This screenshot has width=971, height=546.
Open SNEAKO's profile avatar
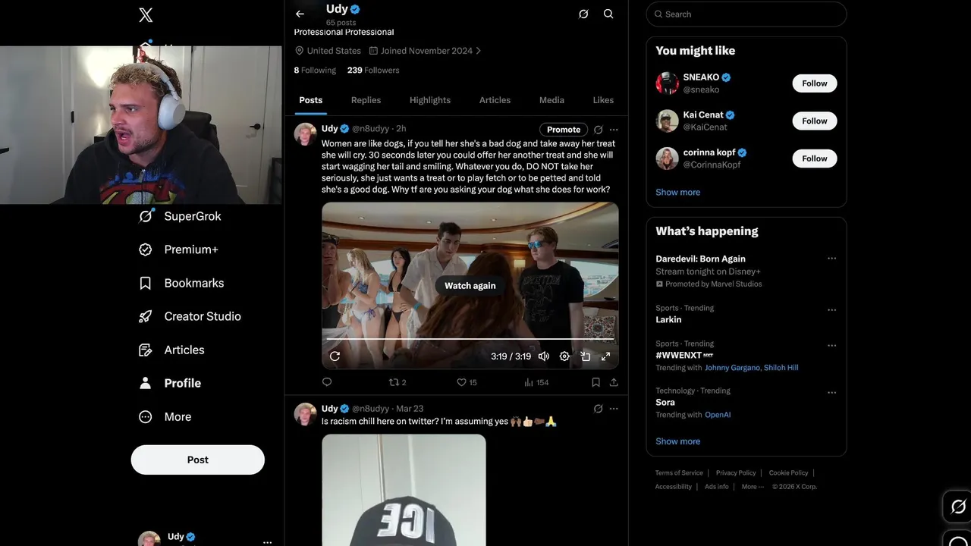(668, 83)
